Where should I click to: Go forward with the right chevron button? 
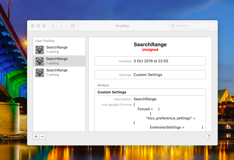click(61, 26)
